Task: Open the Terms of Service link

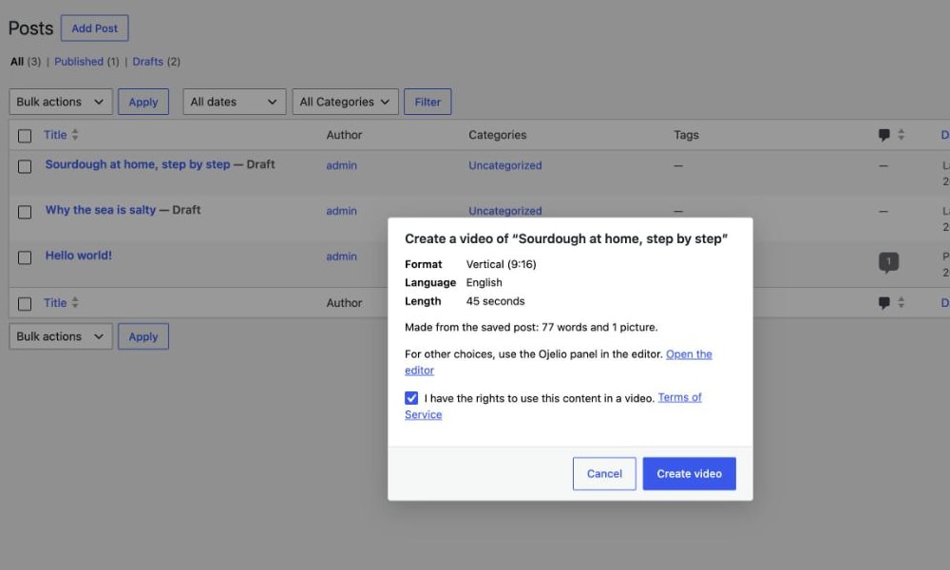Action: pos(680,398)
